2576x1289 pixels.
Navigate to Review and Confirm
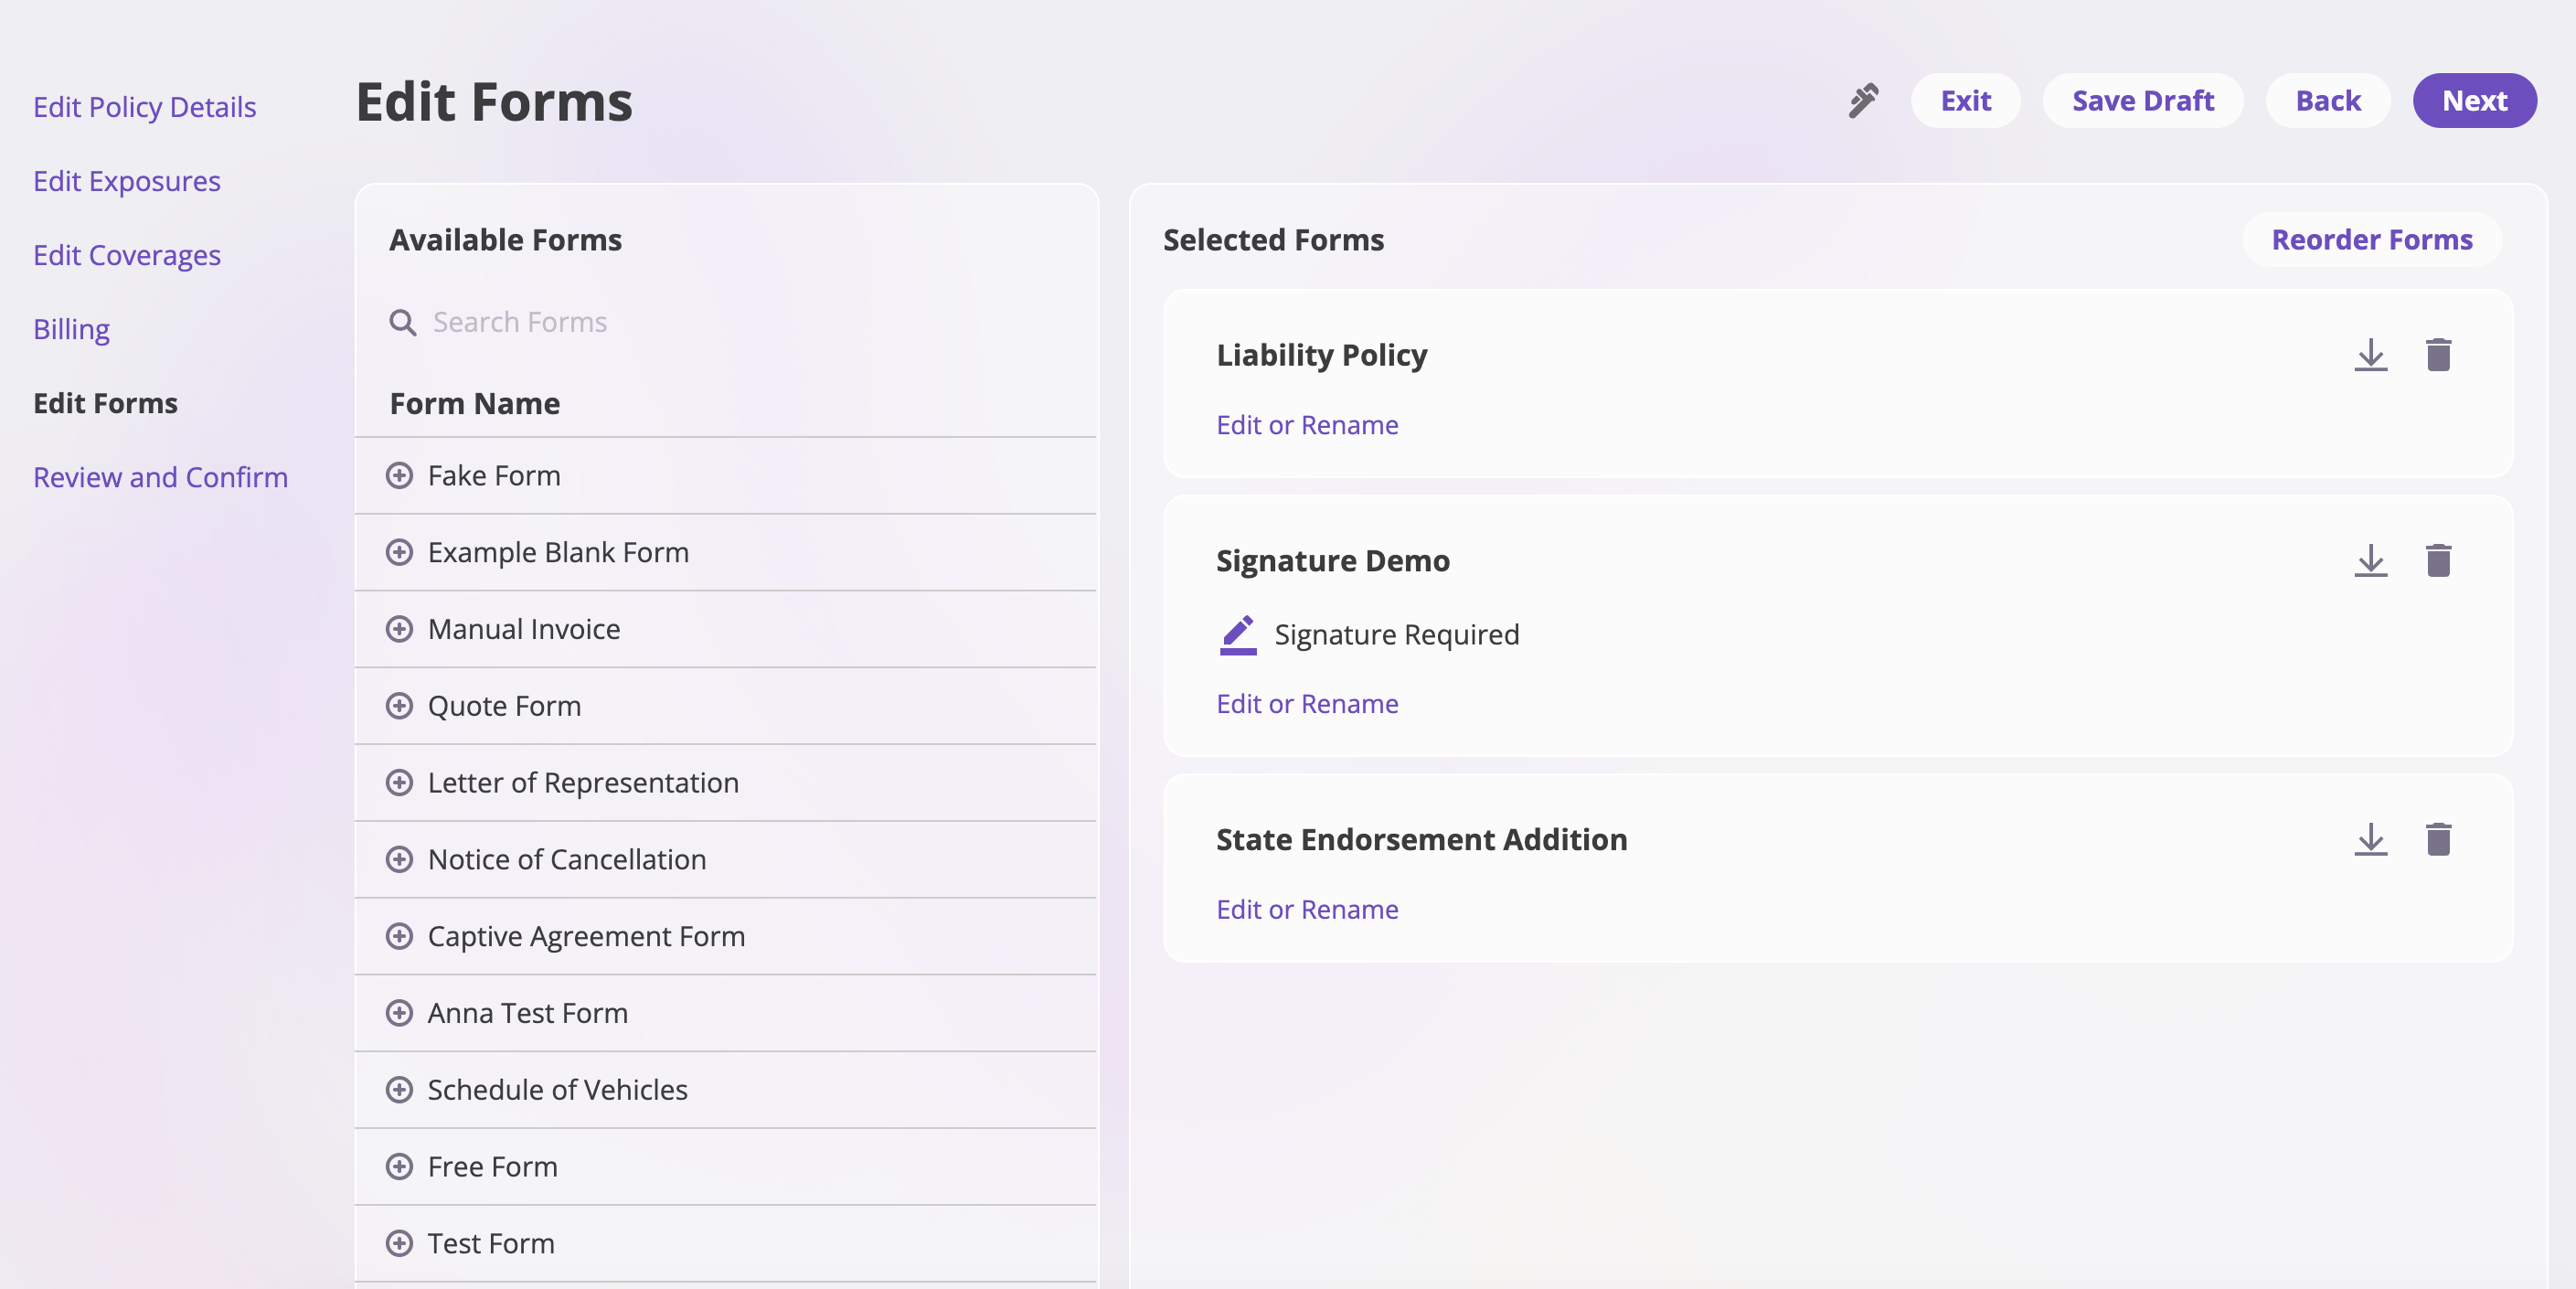tap(160, 477)
